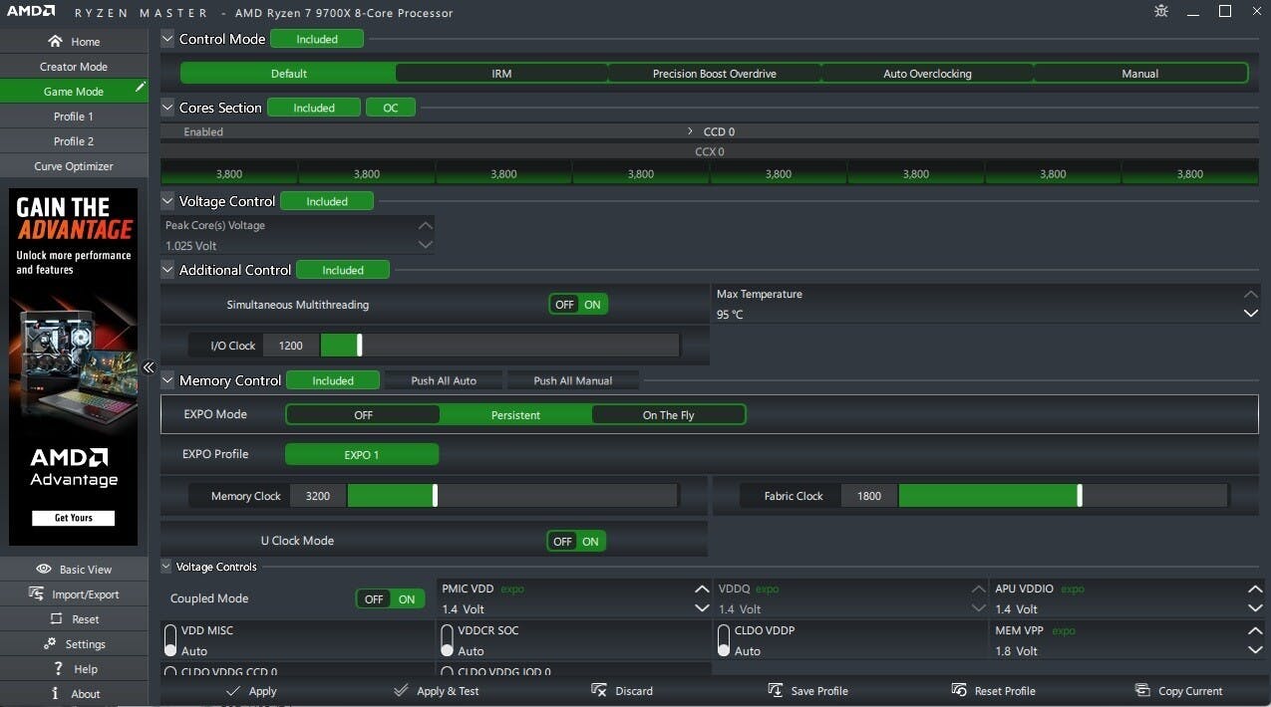Collapse the Additional Control section
This screenshot has height=707, width=1271.
pyautogui.click(x=167, y=270)
